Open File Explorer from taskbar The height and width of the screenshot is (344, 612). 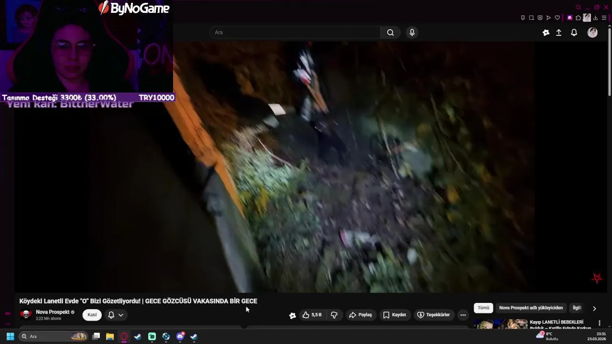coord(110,336)
